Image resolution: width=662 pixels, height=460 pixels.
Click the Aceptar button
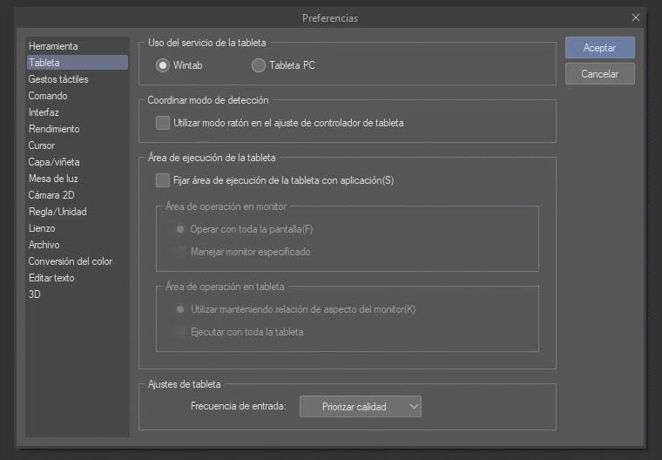click(599, 48)
